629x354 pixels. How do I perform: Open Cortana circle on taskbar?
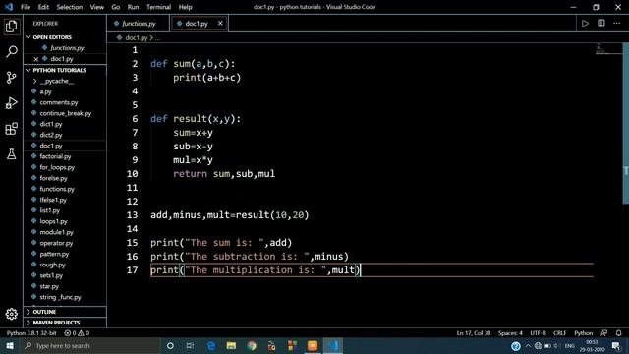(170, 345)
